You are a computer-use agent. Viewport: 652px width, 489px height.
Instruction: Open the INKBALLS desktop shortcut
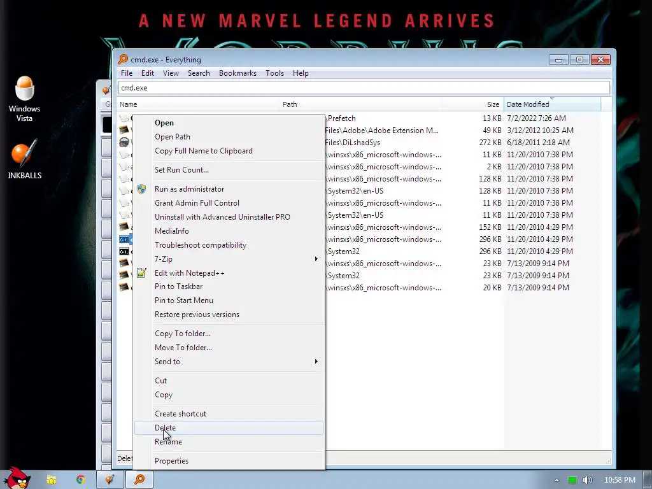[25, 159]
